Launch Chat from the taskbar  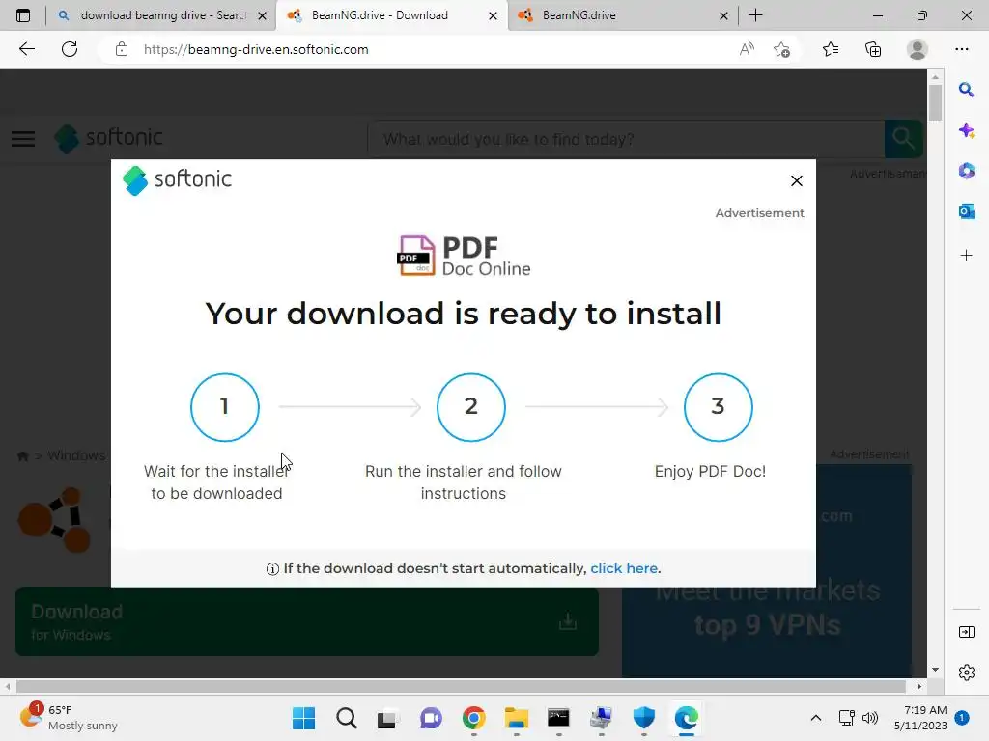point(431,718)
